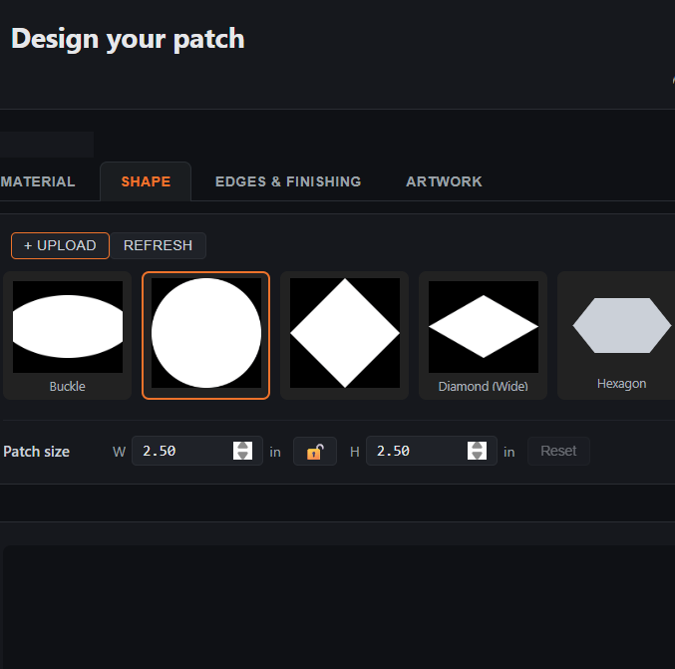This screenshot has width=675, height=669.
Task: Choose the square diamond shape
Action: (344, 335)
